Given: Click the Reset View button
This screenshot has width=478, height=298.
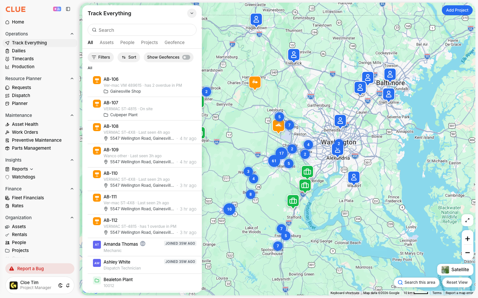Looking at the screenshot, I should [457, 282].
